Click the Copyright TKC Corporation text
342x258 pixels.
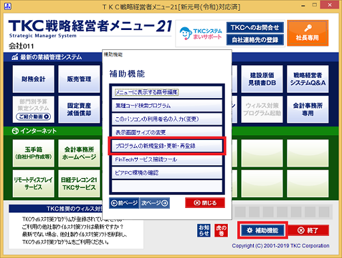pyautogui.click(x=281, y=246)
